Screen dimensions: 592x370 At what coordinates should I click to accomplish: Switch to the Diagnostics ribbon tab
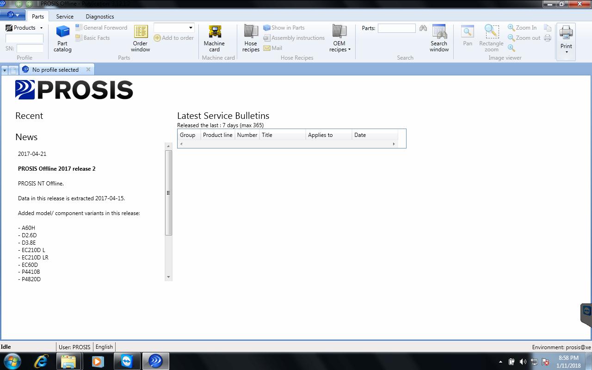pyautogui.click(x=100, y=16)
